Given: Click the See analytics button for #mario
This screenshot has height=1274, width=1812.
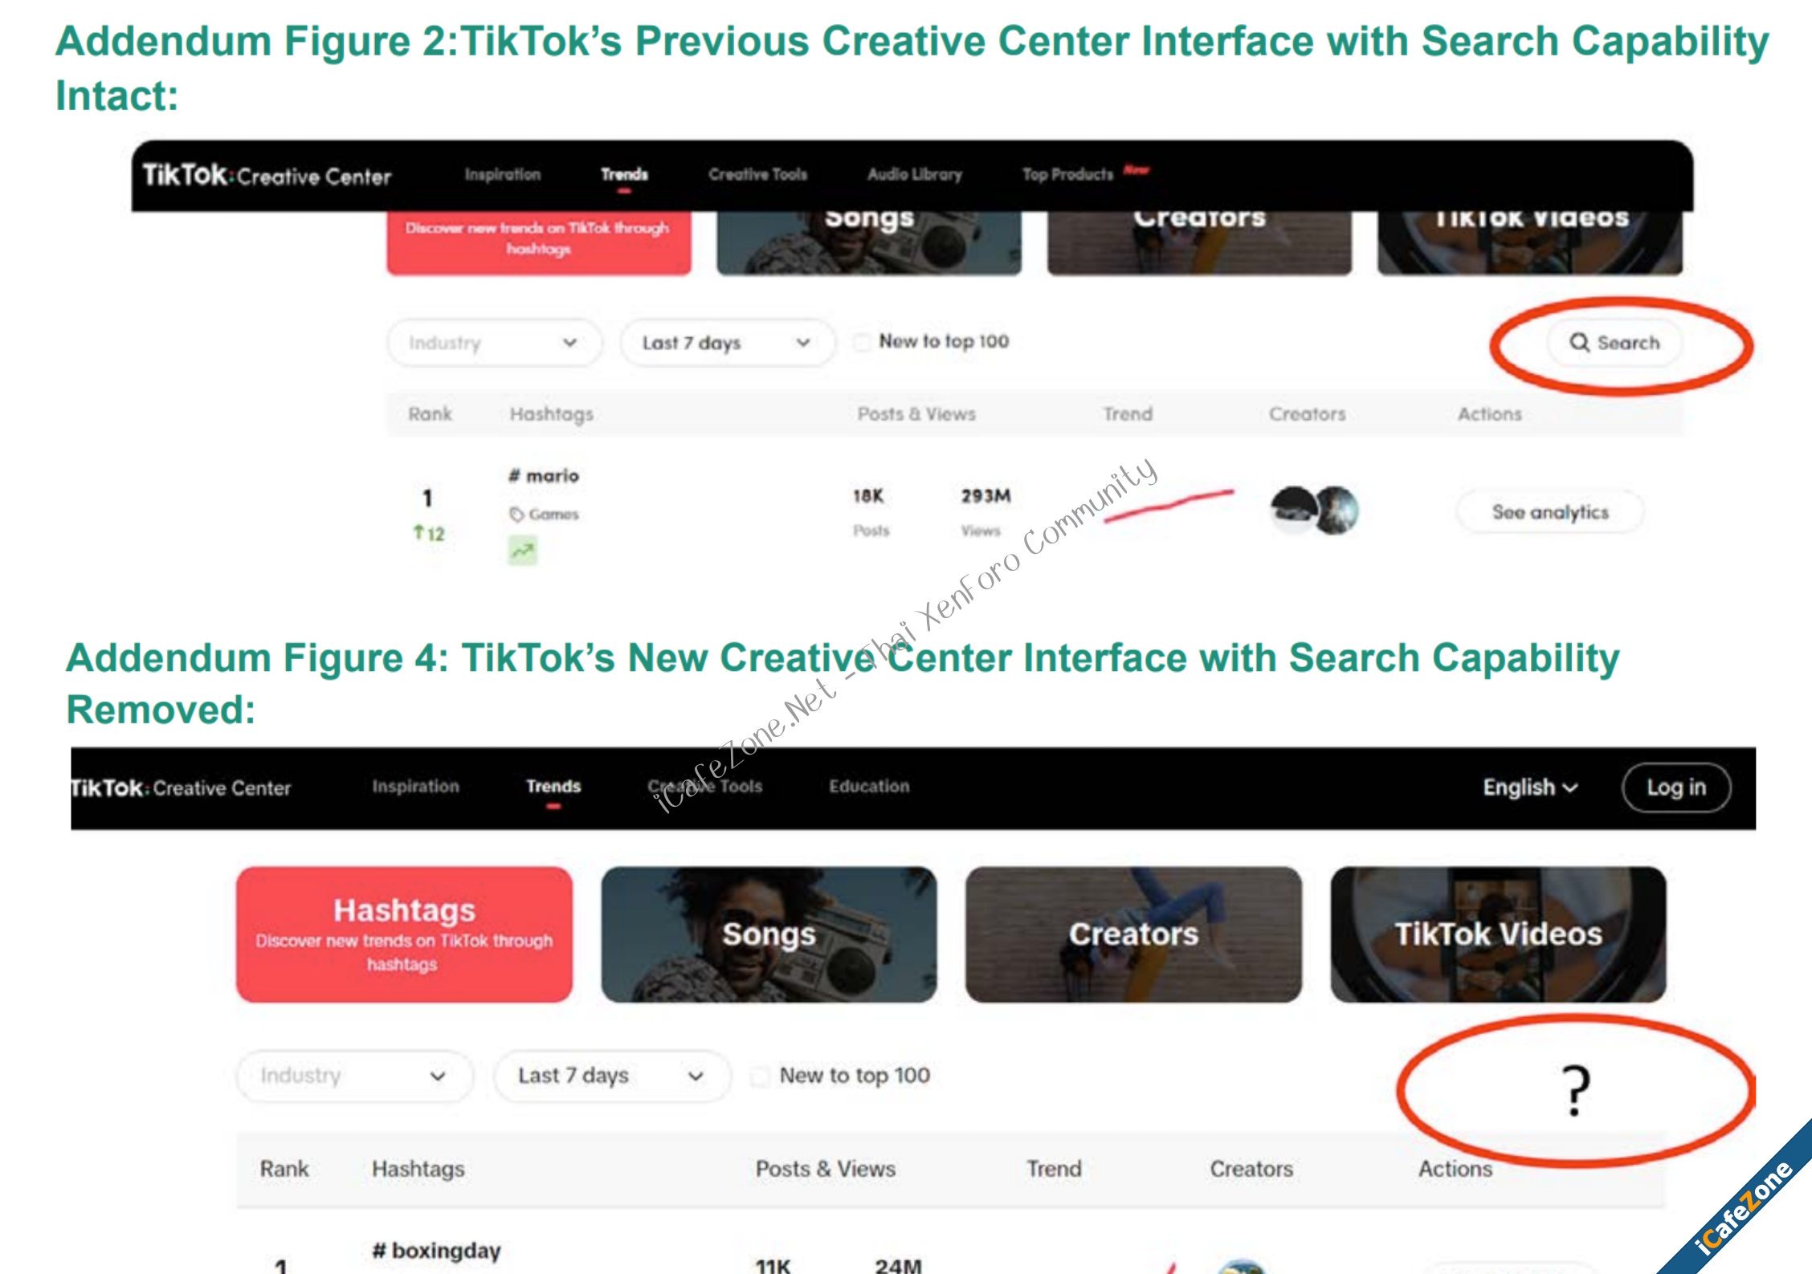Looking at the screenshot, I should point(1550,512).
